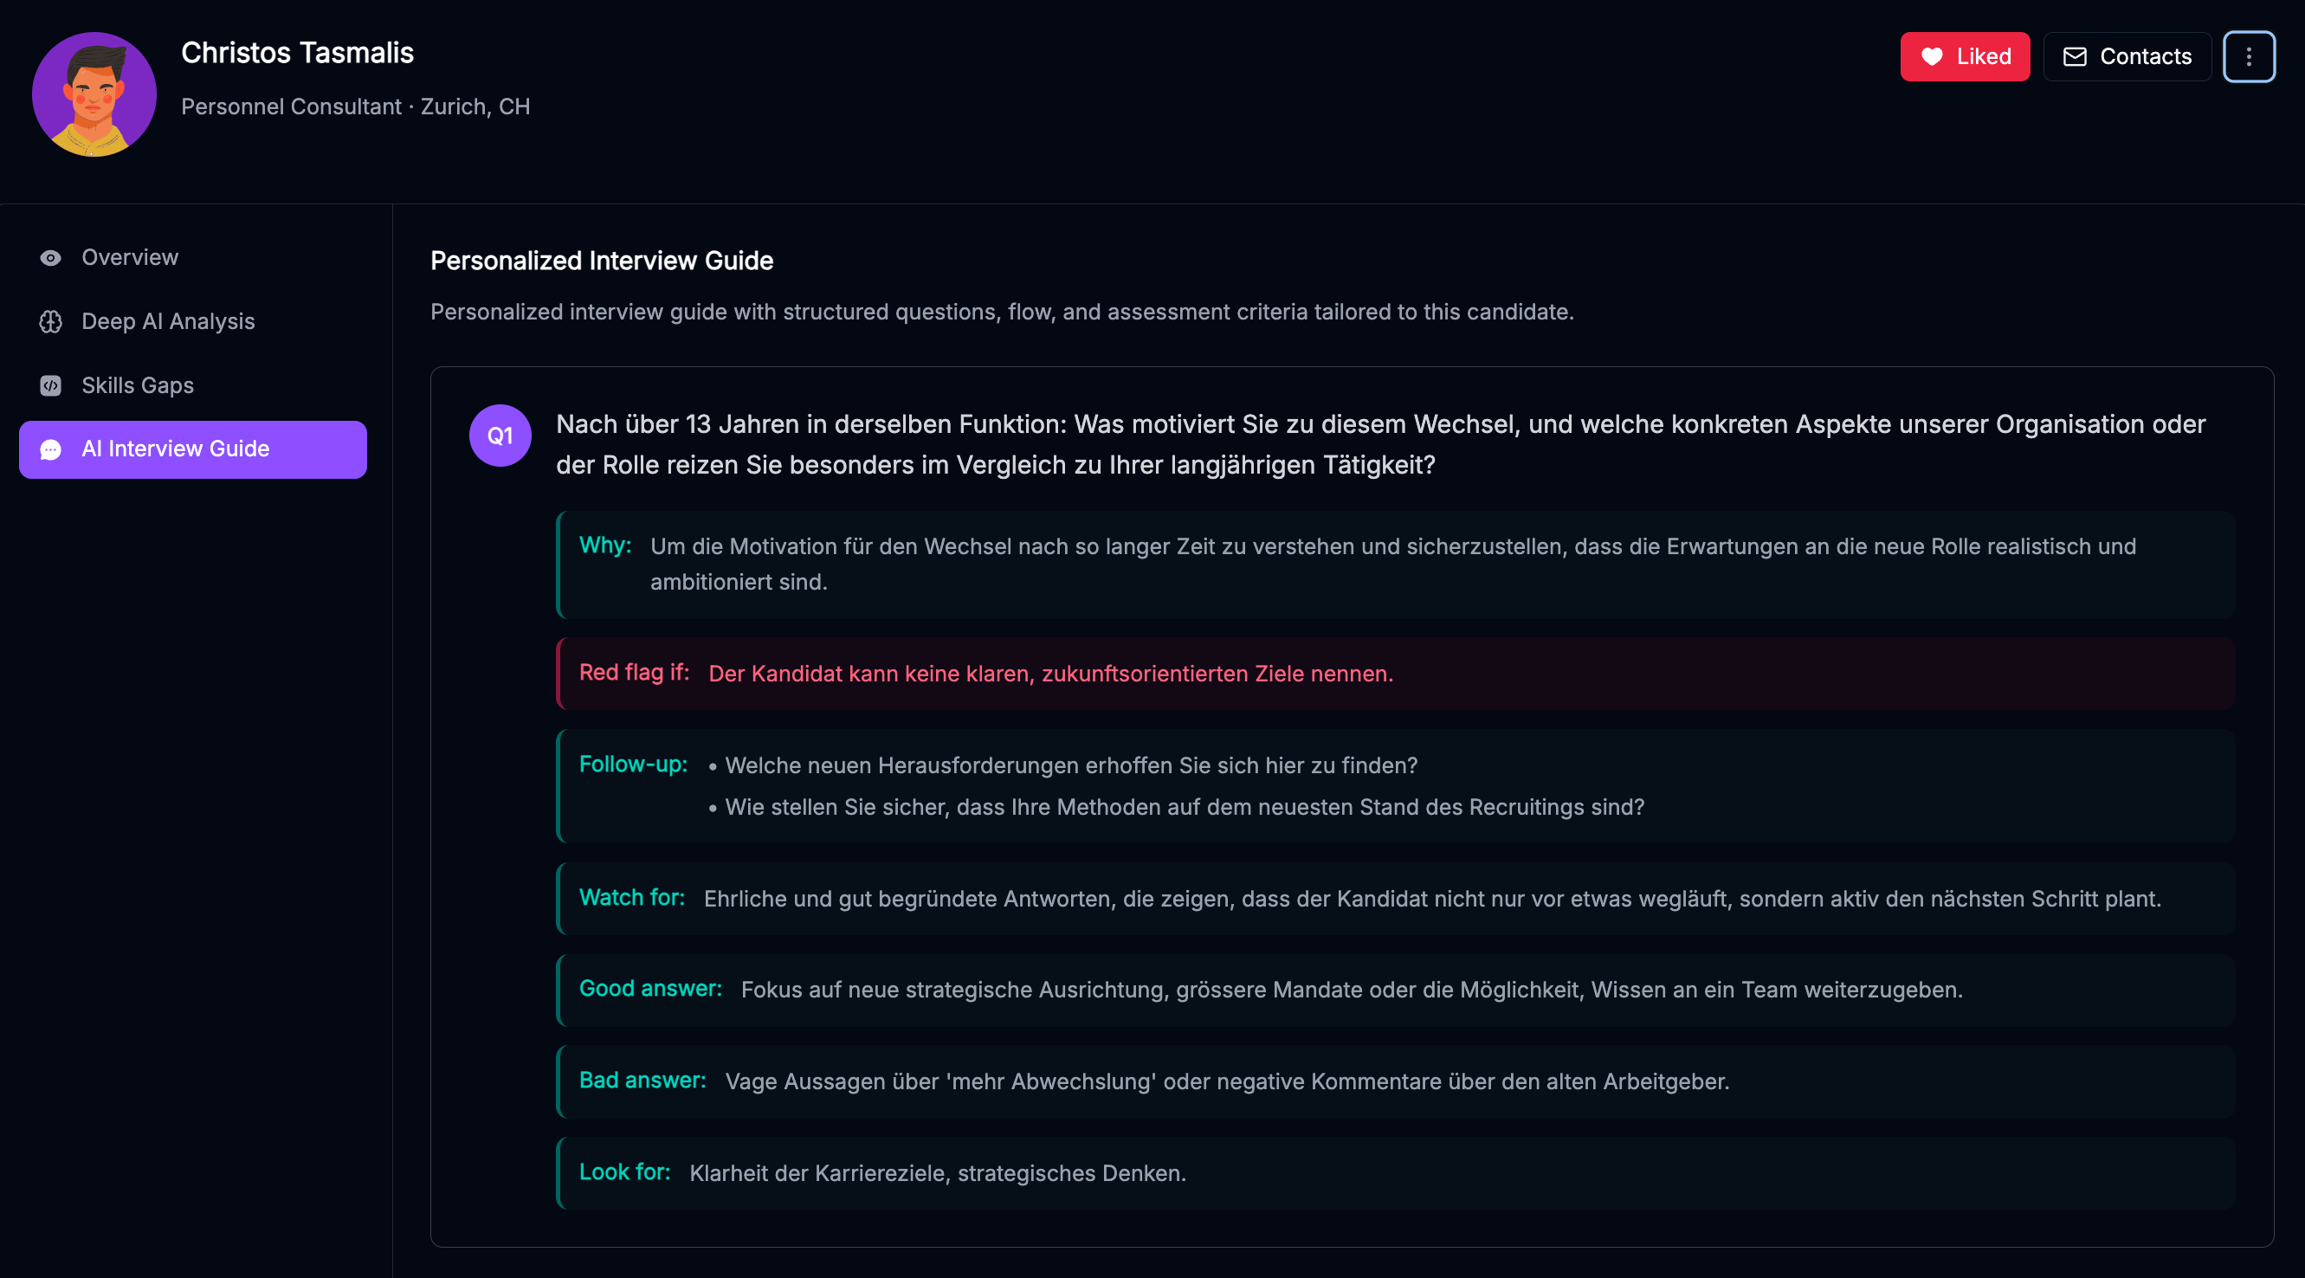
Task: Click watch-for text 'Ehrliche und gut begründete'
Action: (x=1432, y=899)
